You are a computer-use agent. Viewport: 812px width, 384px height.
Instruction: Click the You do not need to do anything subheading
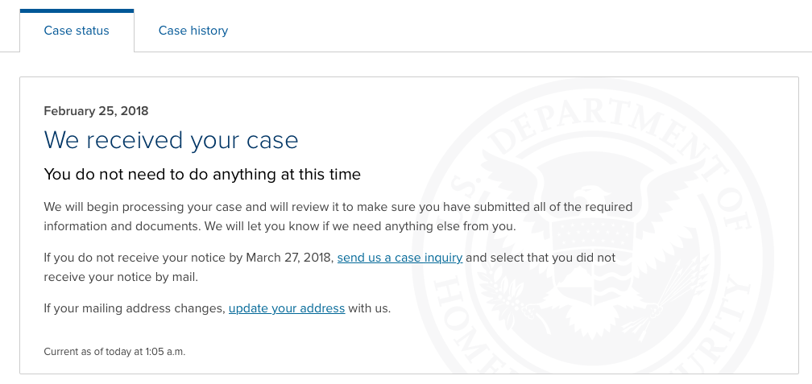[202, 175]
